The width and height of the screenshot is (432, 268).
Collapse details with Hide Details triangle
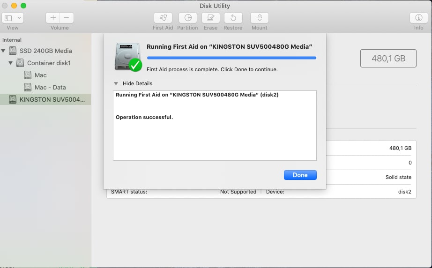(x=116, y=83)
